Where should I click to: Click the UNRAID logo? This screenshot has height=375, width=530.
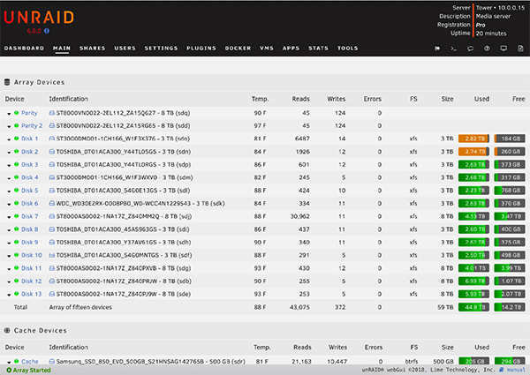(39, 18)
